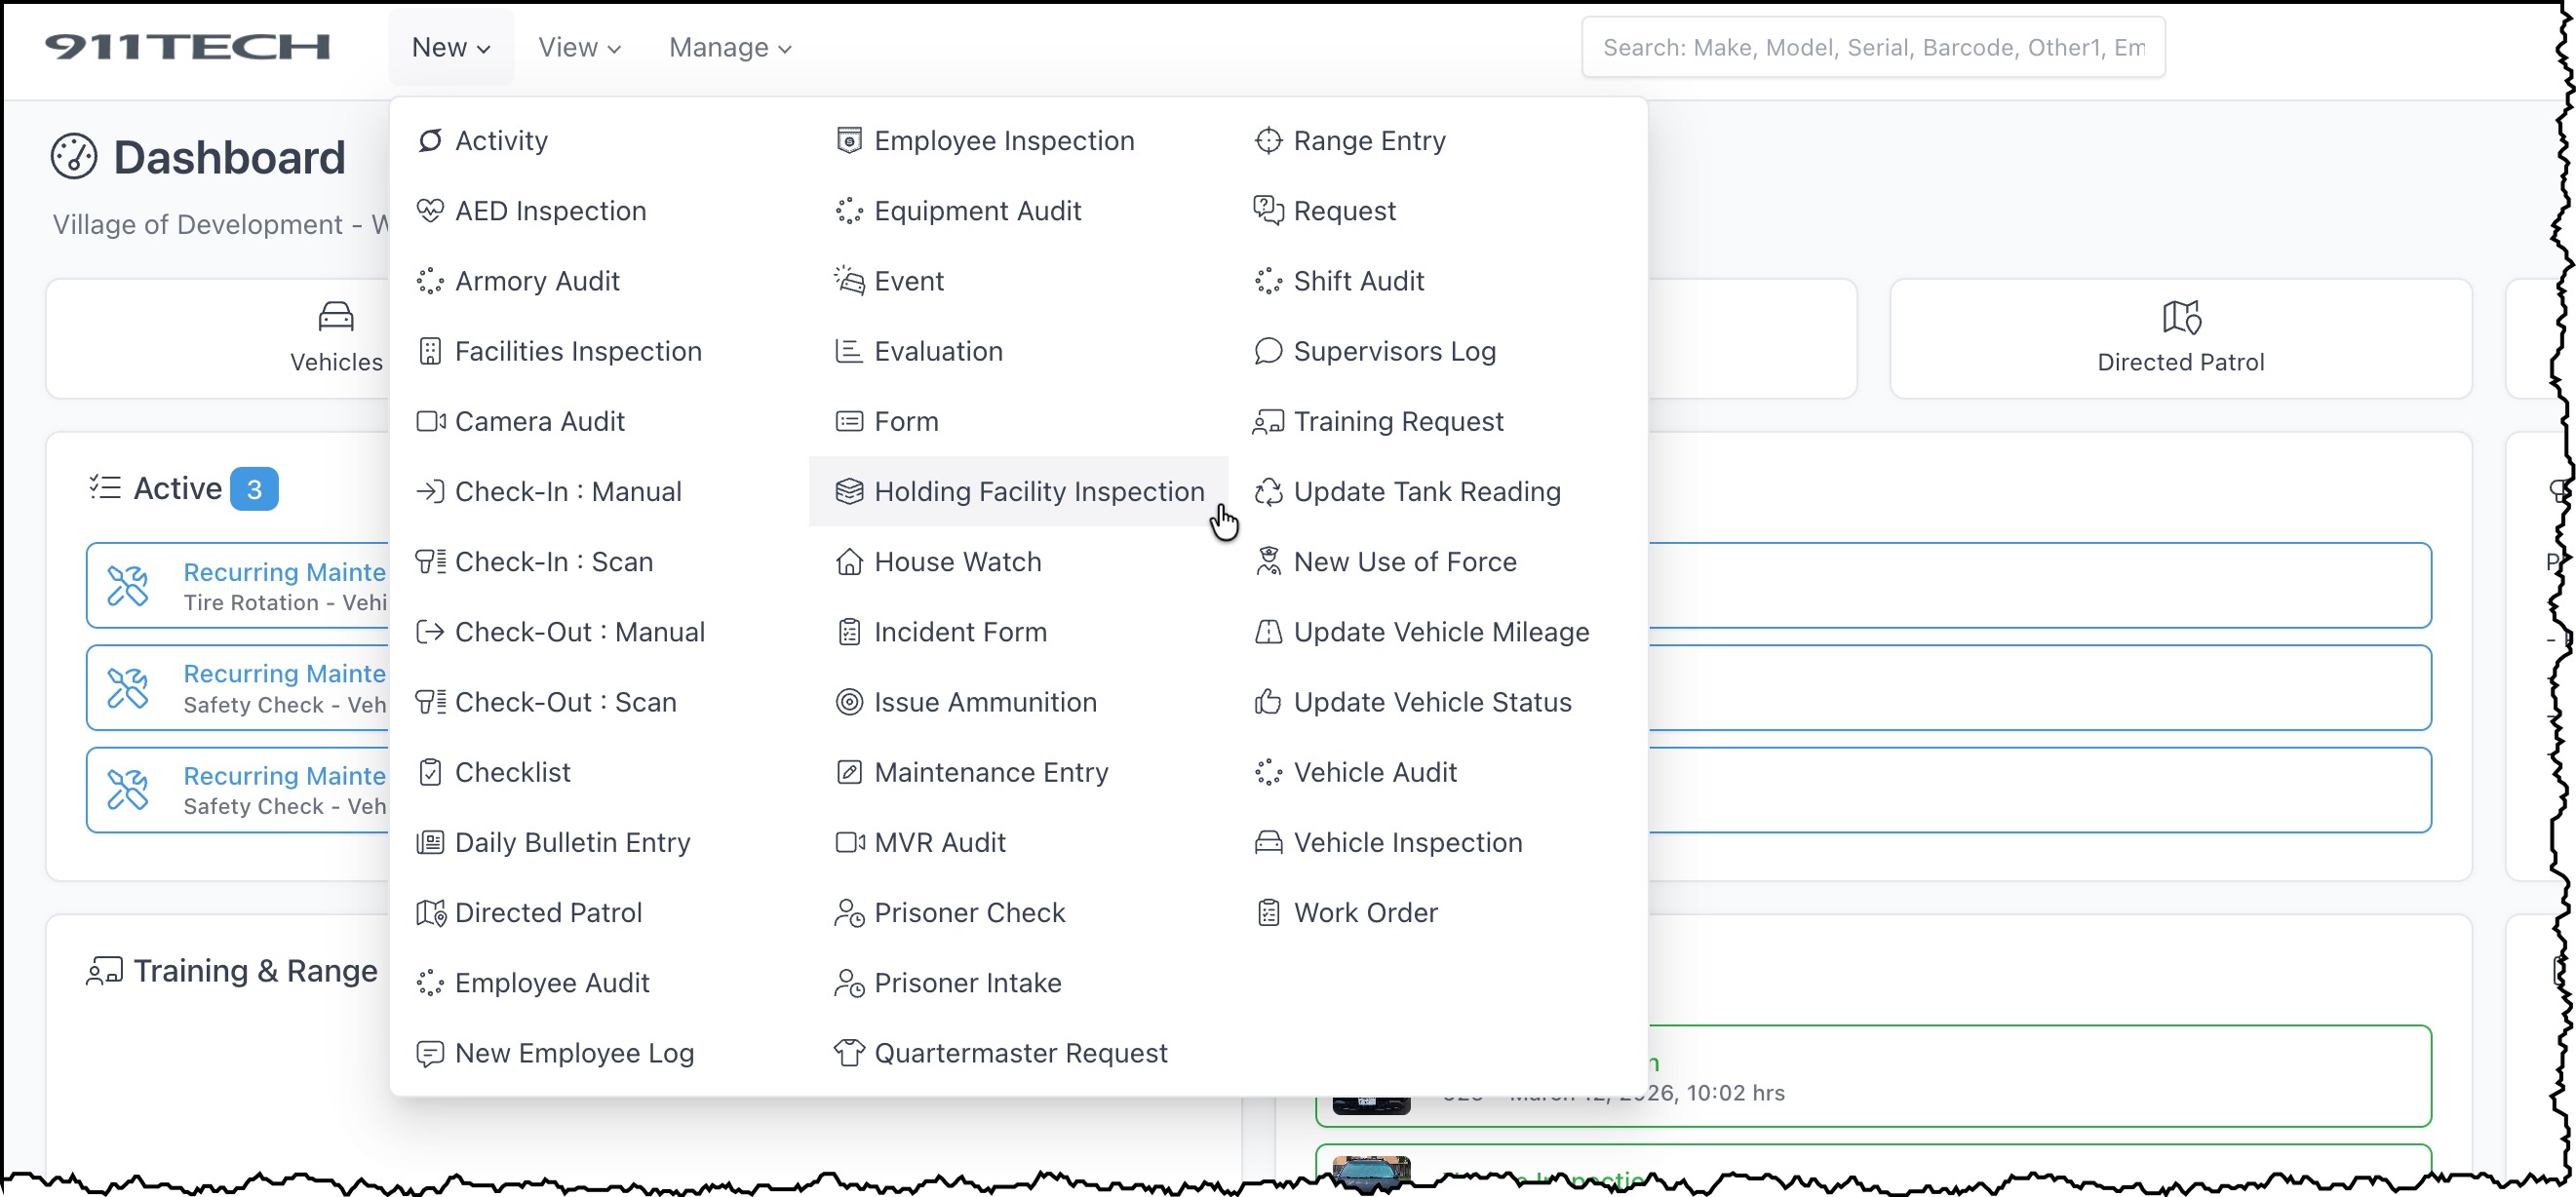This screenshot has width=2576, height=1197.
Task: Collapse the New dropdown menu
Action: pyautogui.click(x=450, y=47)
